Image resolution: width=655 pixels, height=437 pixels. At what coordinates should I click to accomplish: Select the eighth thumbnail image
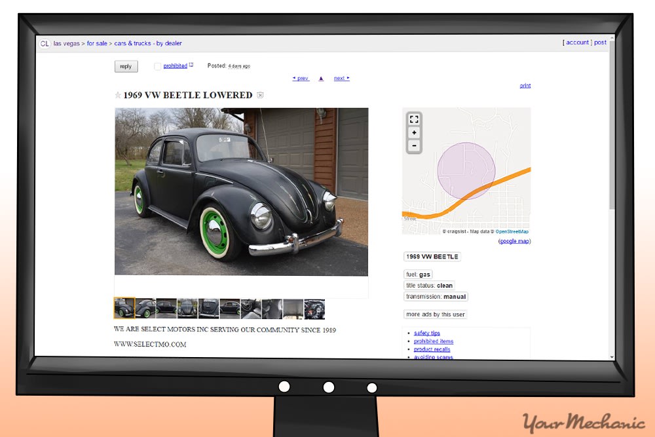pos(272,309)
